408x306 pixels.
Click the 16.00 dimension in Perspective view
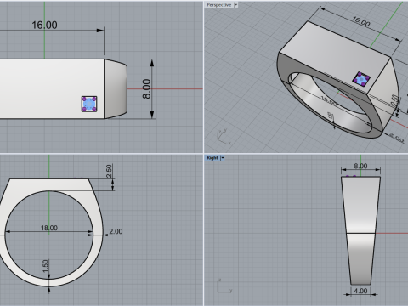tap(360, 21)
